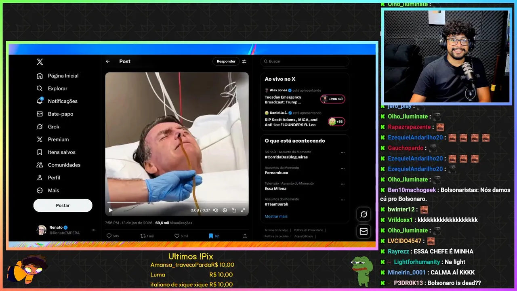
Task: Open the Perfil person icon
Action: (x=40, y=177)
